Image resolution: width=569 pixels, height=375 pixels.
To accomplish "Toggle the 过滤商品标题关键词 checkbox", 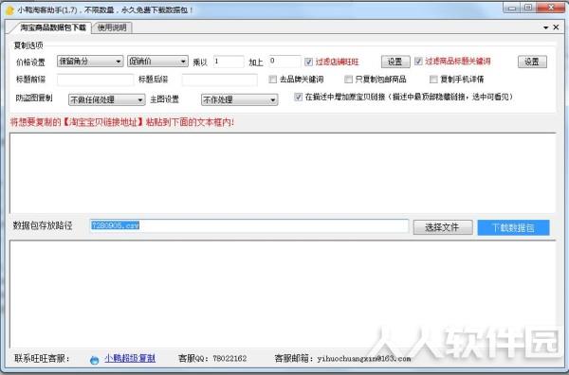I will click(418, 62).
